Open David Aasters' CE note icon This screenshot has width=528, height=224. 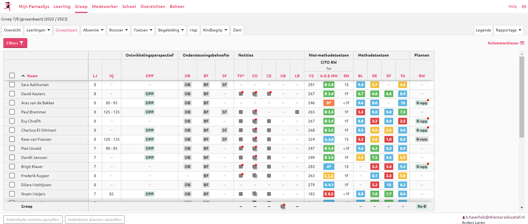click(x=269, y=94)
